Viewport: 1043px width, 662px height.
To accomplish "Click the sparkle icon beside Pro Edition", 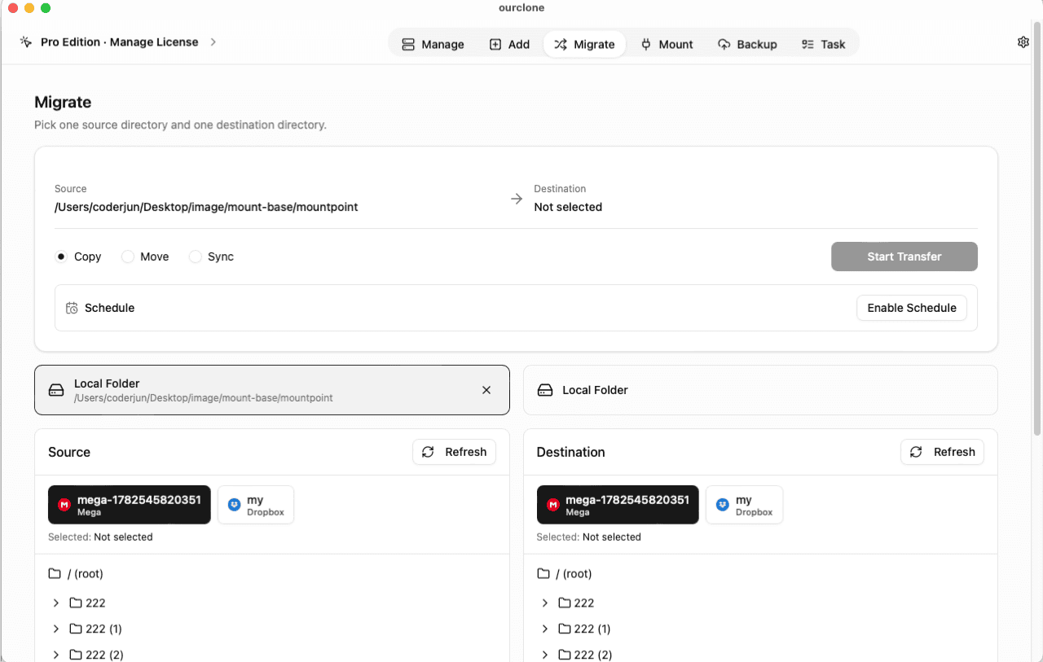I will pyautogui.click(x=26, y=42).
